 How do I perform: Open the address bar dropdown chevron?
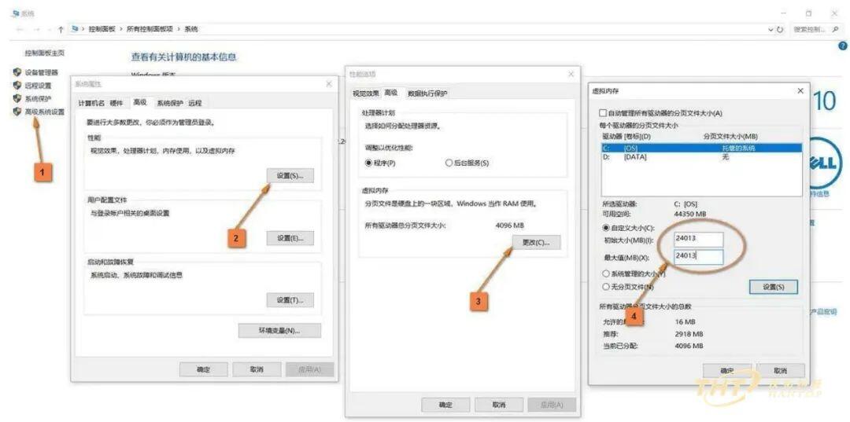pos(771,30)
